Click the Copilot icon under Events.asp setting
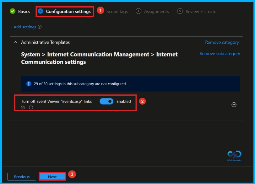The height and width of the screenshot is (184, 255). click(x=23, y=108)
